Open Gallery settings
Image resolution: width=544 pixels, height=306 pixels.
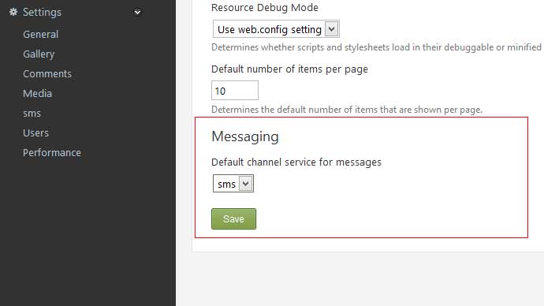(x=39, y=54)
